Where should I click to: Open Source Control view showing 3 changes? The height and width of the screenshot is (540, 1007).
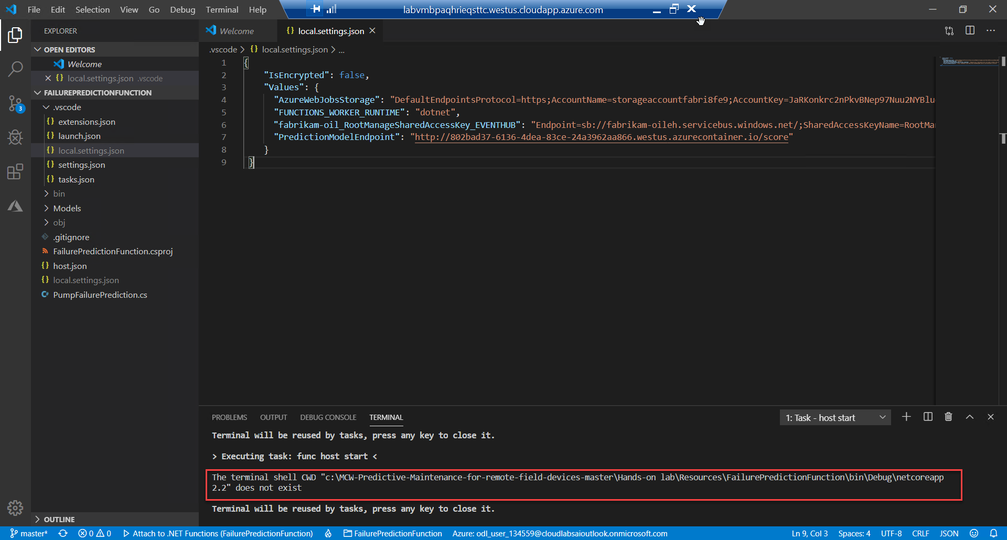(15, 104)
